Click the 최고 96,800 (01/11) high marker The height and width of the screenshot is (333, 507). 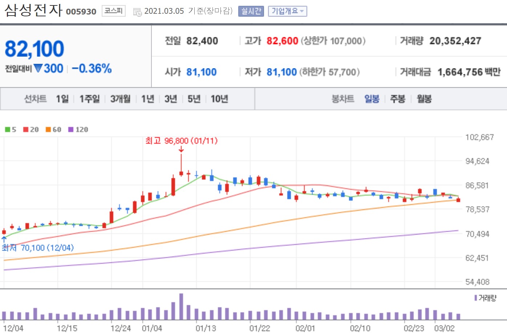click(181, 141)
